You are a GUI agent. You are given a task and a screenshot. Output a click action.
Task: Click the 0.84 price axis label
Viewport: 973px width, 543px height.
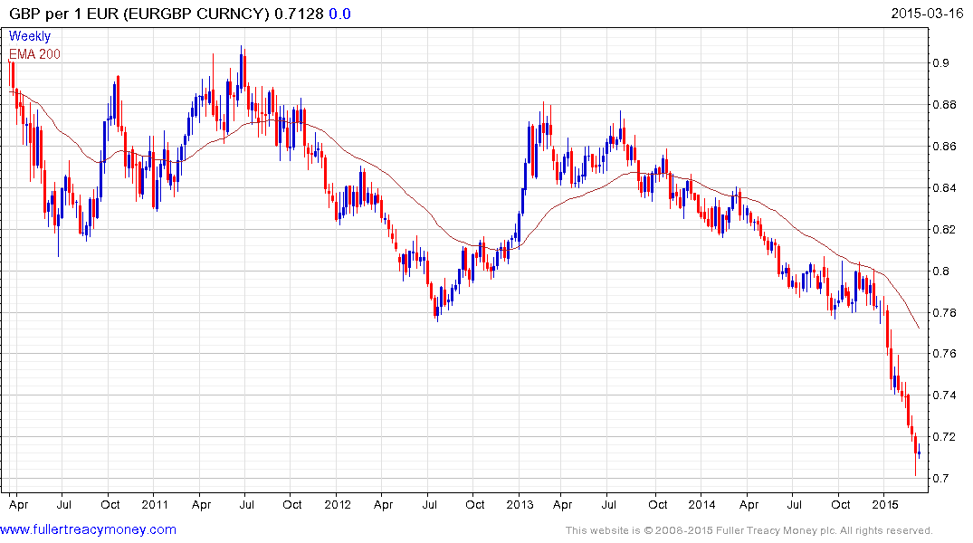(947, 188)
